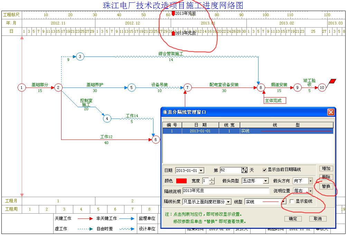The width and height of the screenshot is (347, 235).
Task: Click the 编号 column header
Action: pos(172,125)
